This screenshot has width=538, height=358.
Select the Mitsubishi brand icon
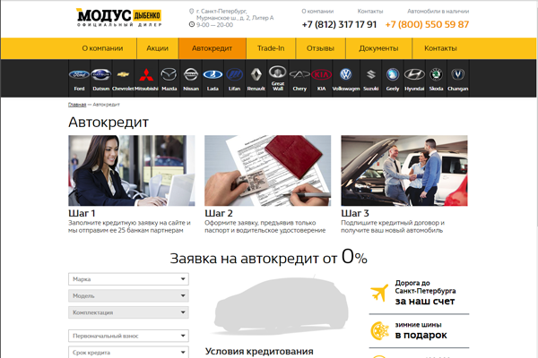[x=145, y=76]
